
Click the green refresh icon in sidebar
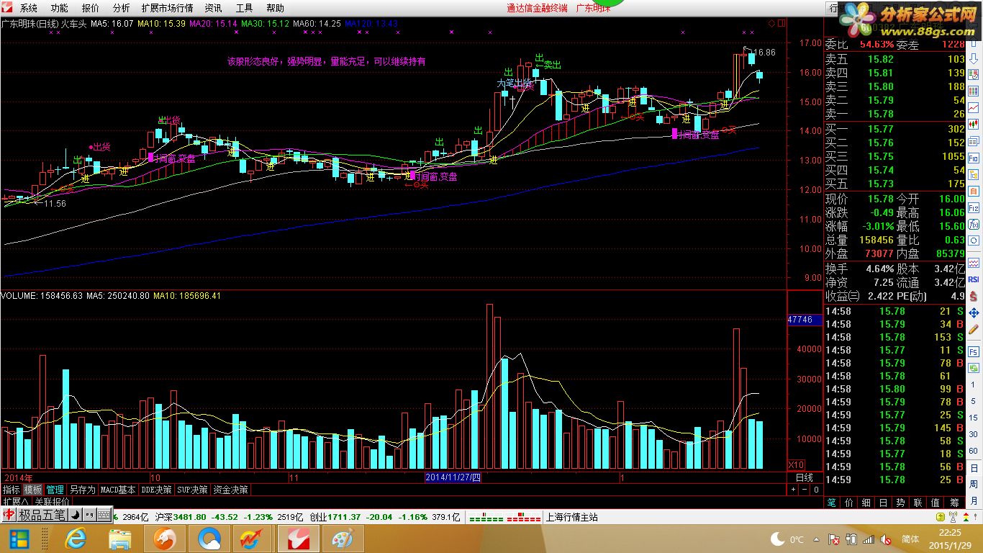(974, 368)
